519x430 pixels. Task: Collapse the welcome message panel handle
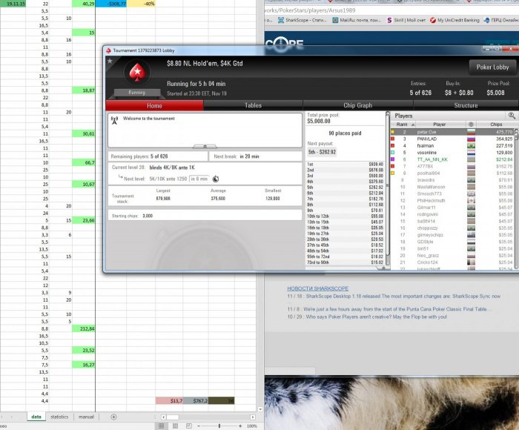205,146
